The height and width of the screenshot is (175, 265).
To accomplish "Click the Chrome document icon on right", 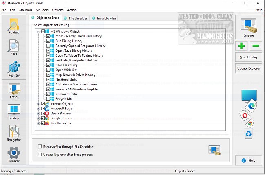I will pyautogui.click(x=250, y=124).
